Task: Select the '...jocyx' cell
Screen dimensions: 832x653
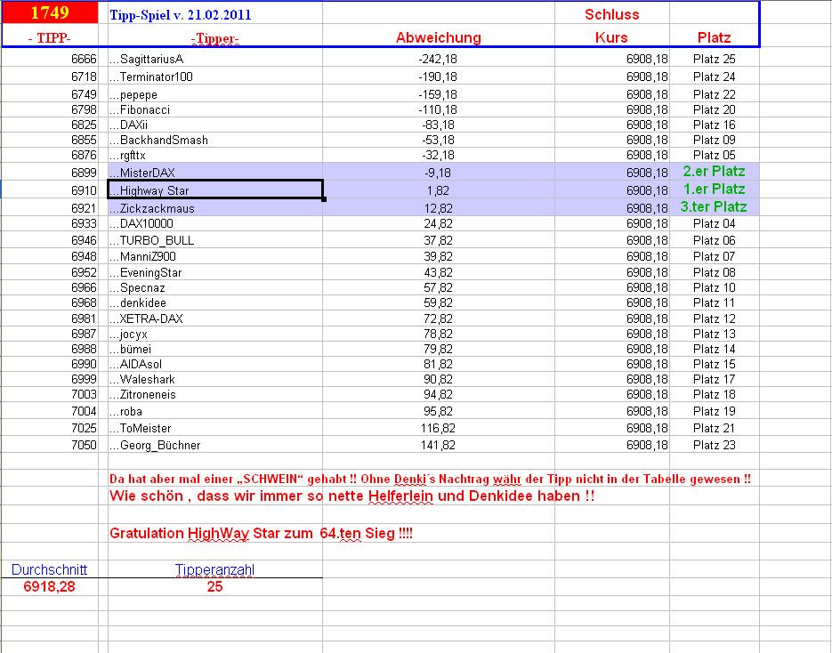Action: [x=215, y=335]
